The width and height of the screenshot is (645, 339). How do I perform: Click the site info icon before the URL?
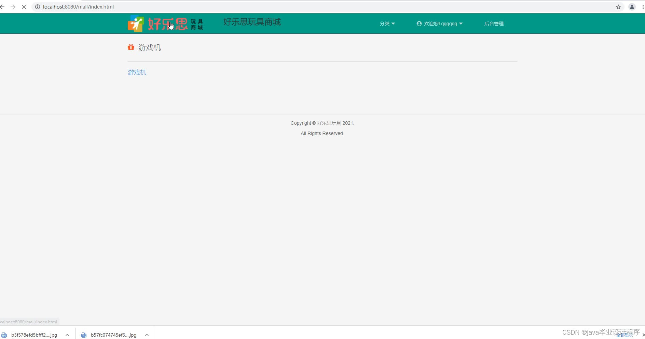(38, 7)
